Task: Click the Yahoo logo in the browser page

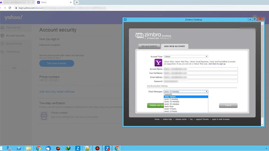Action: tap(13, 17)
